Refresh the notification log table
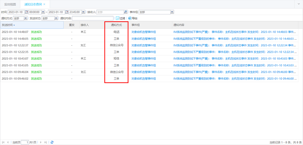 coord(52,142)
